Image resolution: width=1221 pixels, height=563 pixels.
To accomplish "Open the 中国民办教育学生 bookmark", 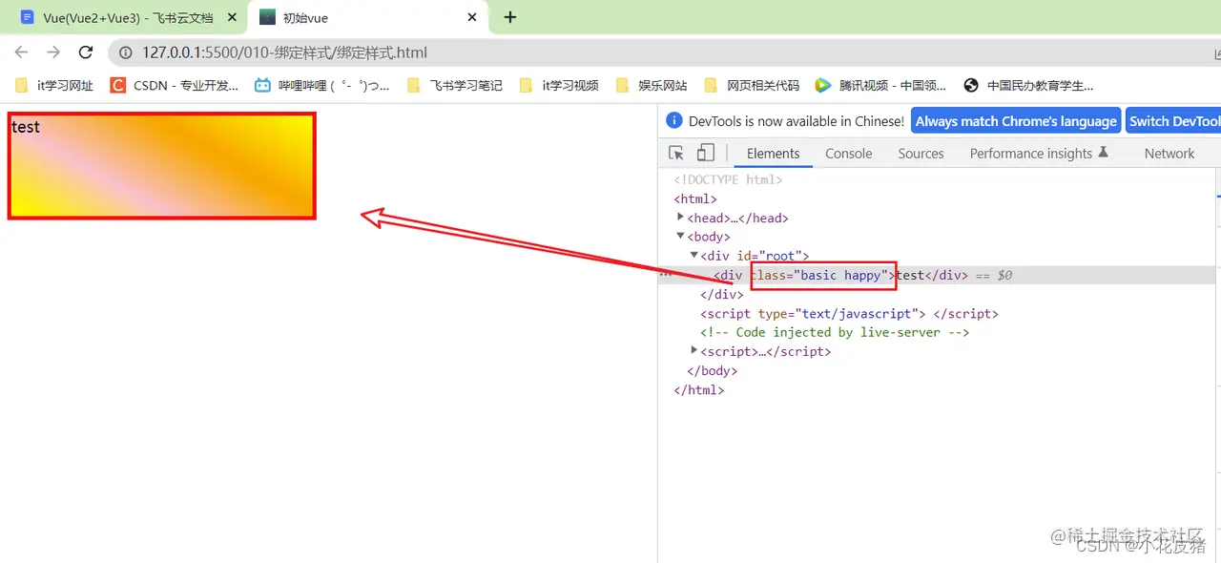I will pyautogui.click(x=1028, y=85).
